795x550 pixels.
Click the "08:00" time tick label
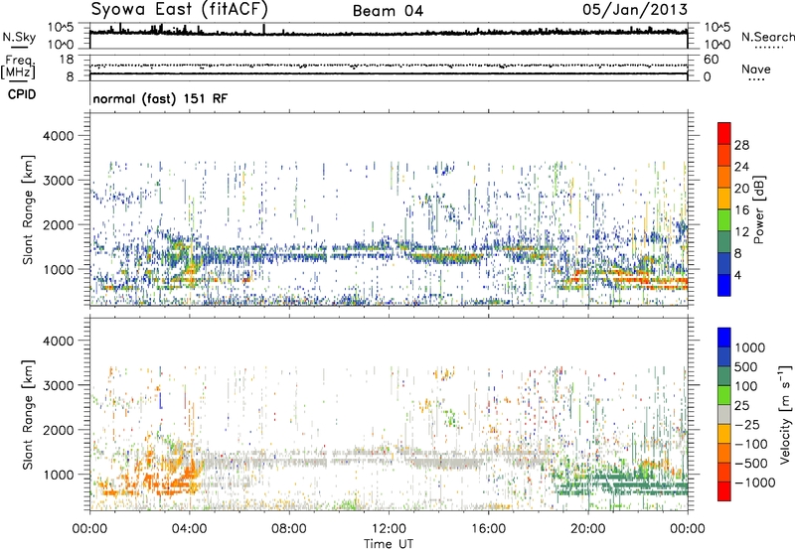(x=288, y=529)
